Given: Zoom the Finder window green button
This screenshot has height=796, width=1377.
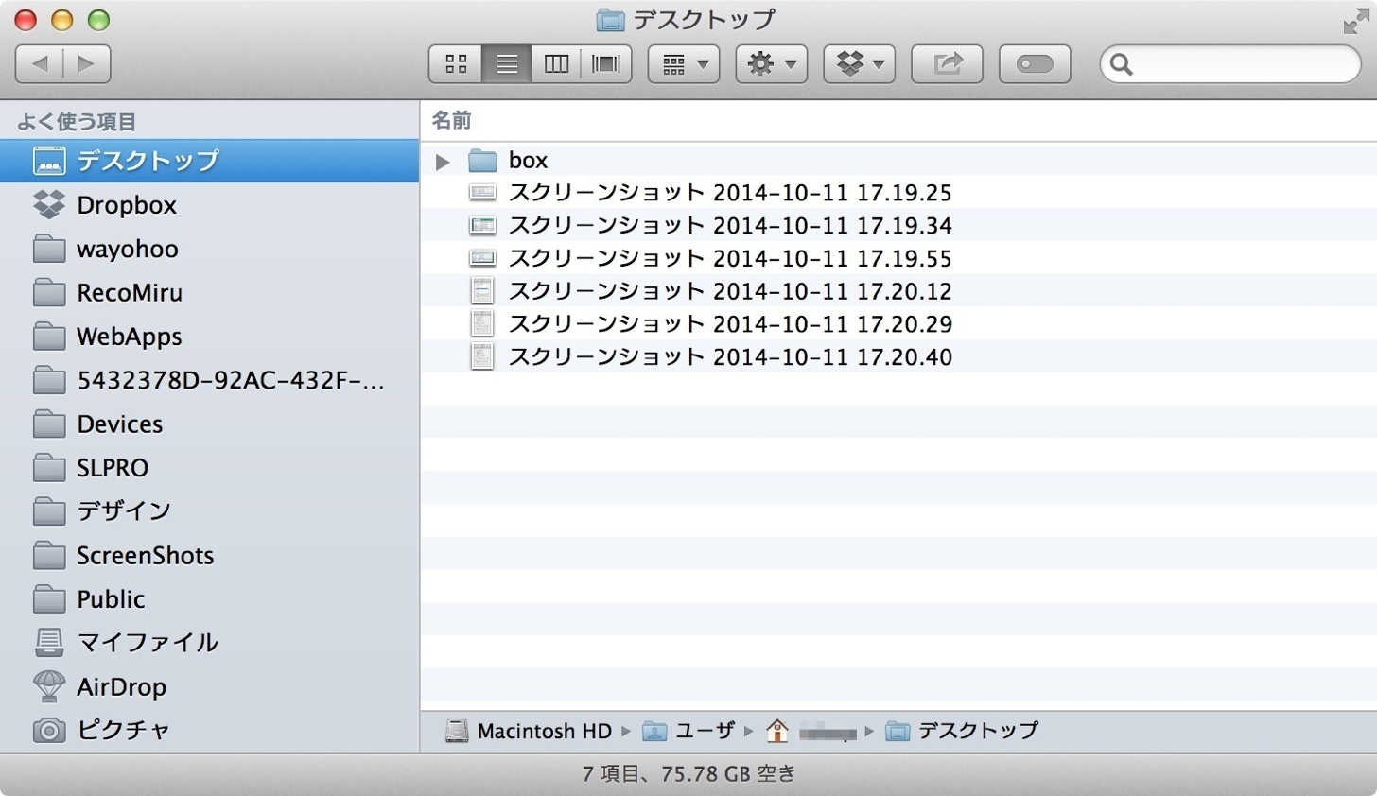Looking at the screenshot, I should pos(98,20).
